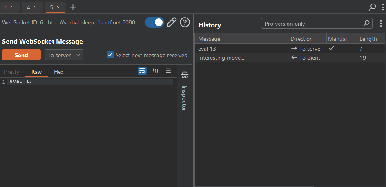Click the Inspector spy icon

pyautogui.click(x=185, y=75)
